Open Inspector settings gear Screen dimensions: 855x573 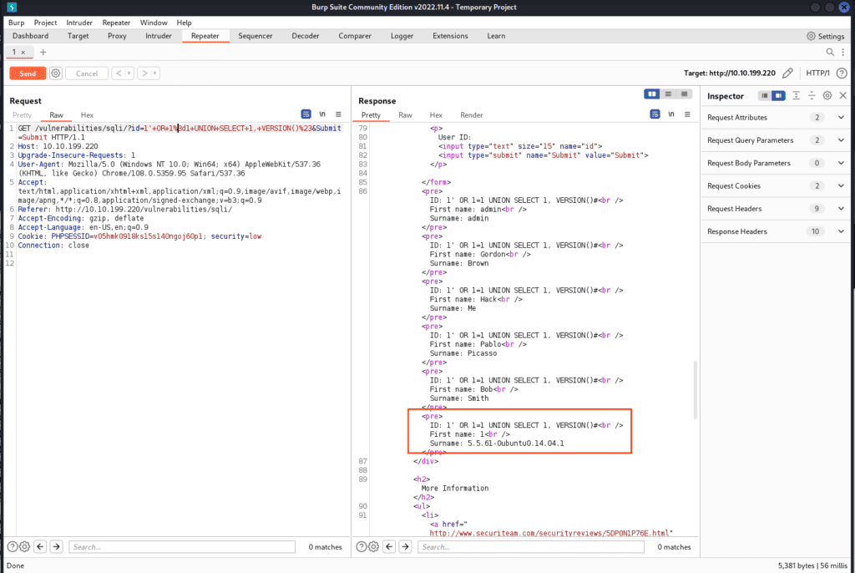(x=827, y=95)
